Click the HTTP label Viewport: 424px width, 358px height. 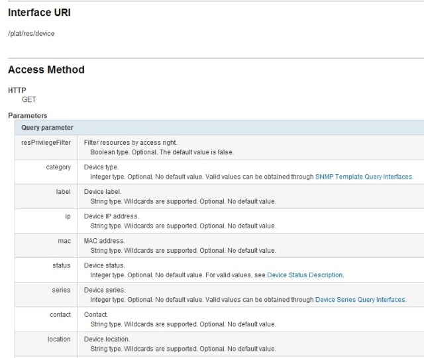(17, 90)
